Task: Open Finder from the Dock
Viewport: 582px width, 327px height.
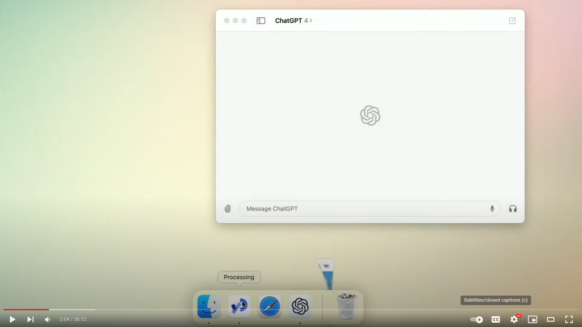Action: tap(209, 306)
